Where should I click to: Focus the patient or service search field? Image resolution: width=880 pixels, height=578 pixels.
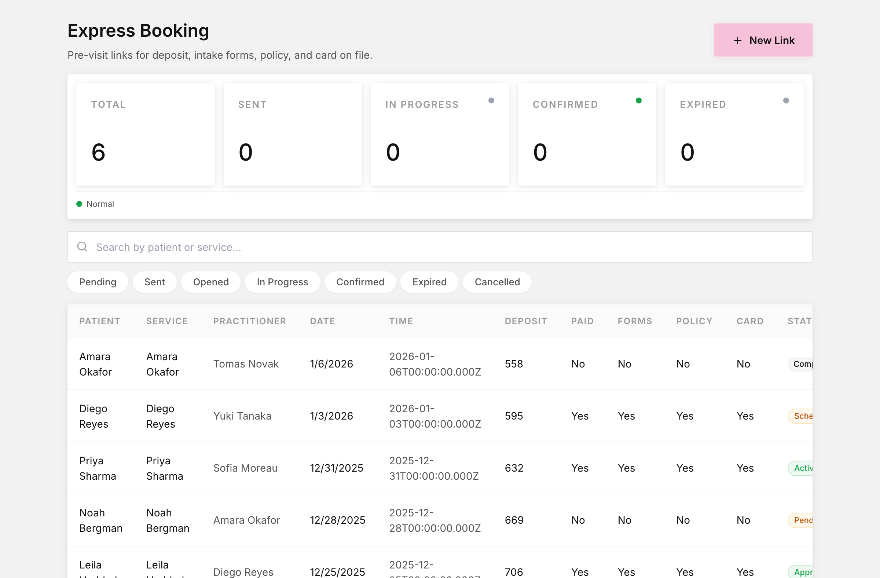tap(440, 247)
